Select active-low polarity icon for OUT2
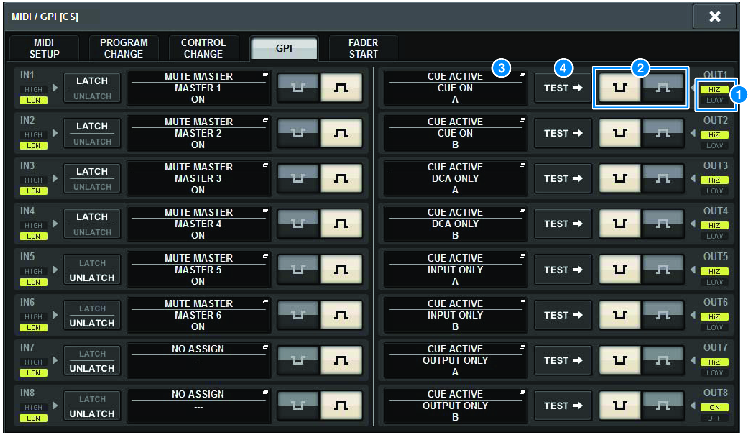 [x=620, y=133]
